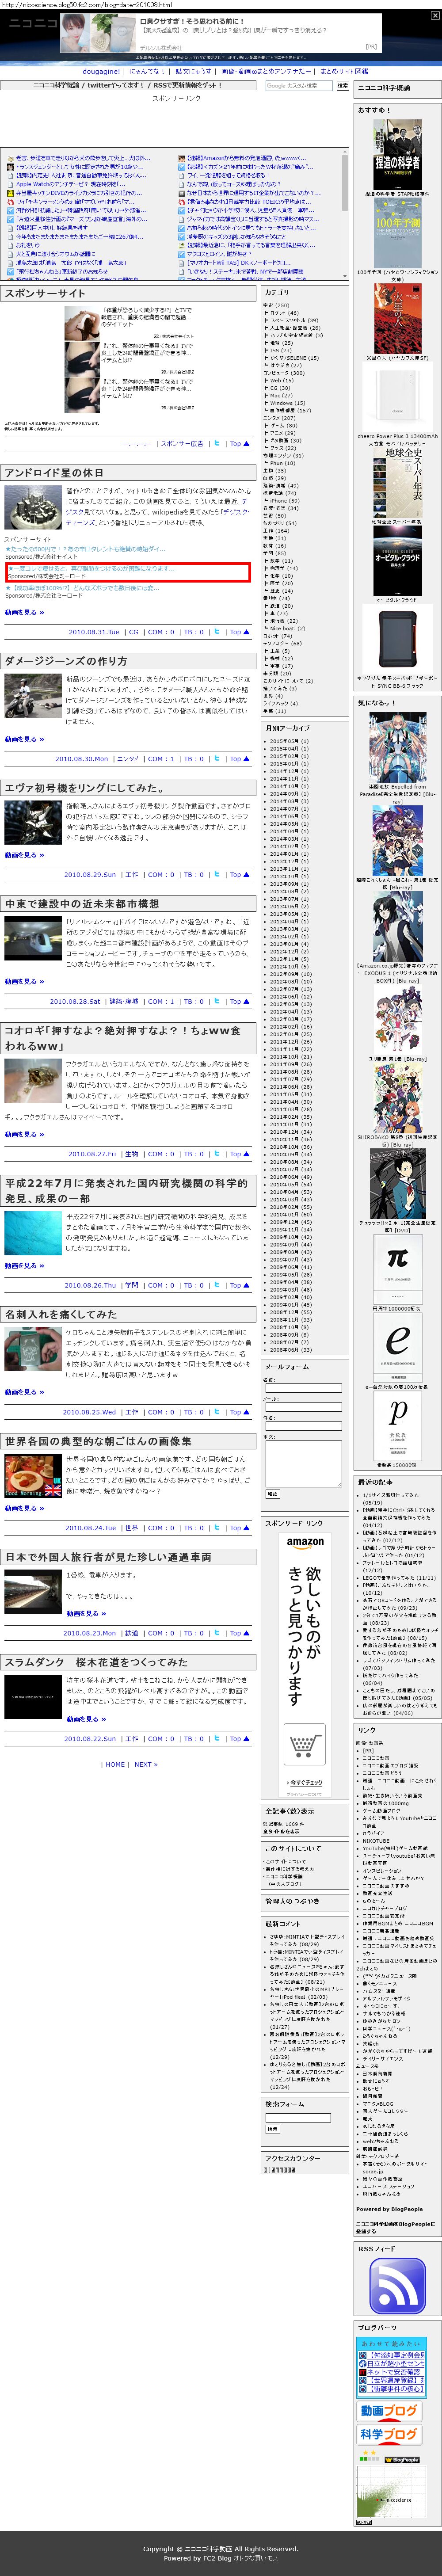Go to the NEXT » page link
The width and height of the screenshot is (442, 2576).
pyautogui.click(x=146, y=1764)
